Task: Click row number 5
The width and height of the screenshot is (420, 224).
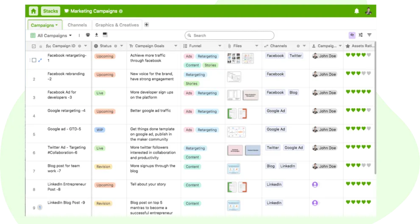Action: [34, 134]
